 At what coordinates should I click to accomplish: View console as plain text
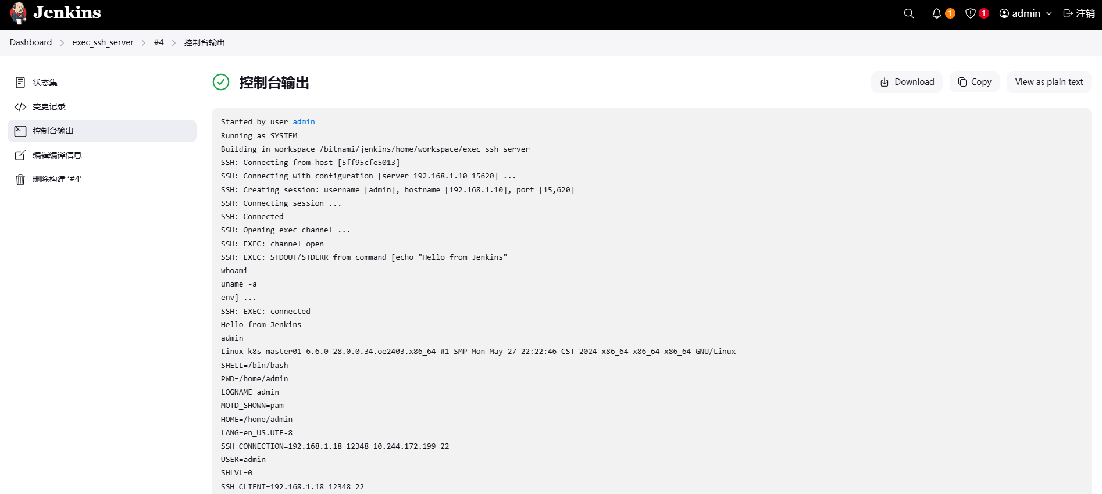(1048, 82)
